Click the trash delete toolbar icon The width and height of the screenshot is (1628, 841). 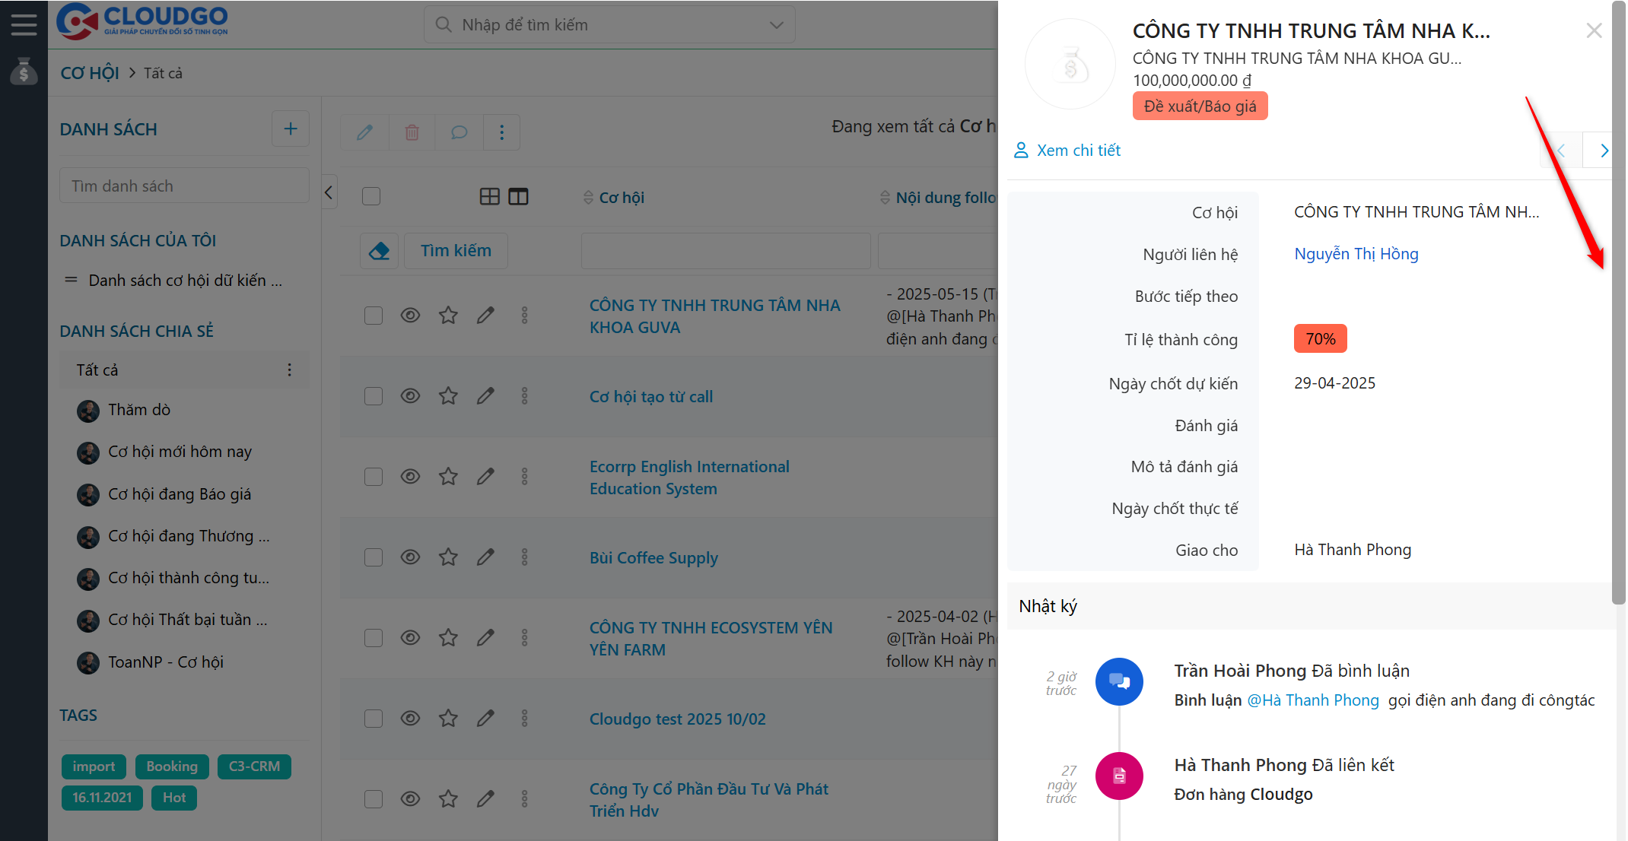click(412, 132)
